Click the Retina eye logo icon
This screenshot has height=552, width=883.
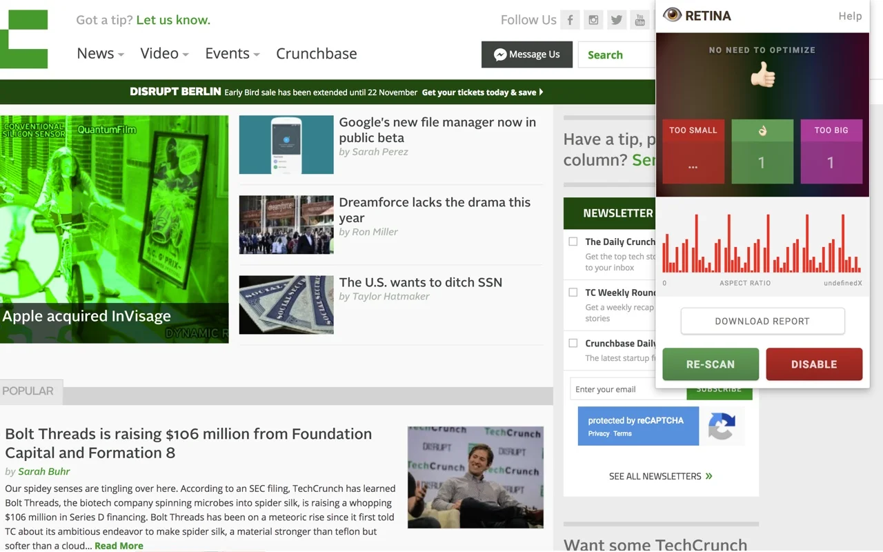[x=672, y=15]
